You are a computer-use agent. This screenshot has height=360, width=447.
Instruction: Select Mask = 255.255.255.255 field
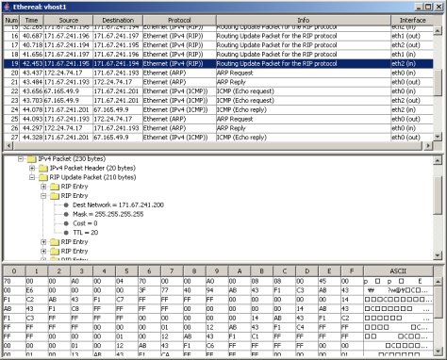click(x=108, y=214)
